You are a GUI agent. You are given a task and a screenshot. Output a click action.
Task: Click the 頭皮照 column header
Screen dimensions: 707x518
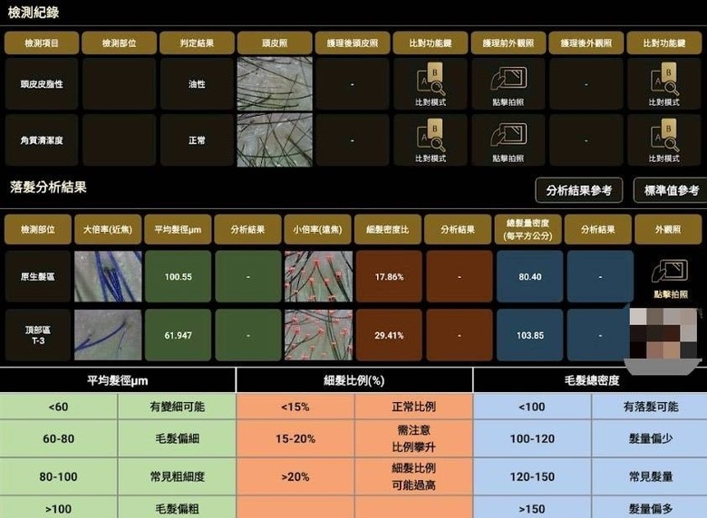[x=275, y=43]
